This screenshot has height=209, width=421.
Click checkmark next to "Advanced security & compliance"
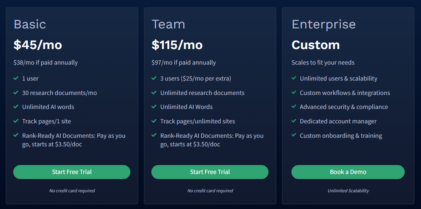(x=294, y=107)
